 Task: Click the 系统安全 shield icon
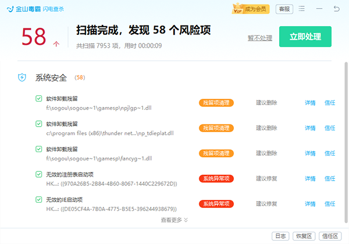[x=22, y=77]
